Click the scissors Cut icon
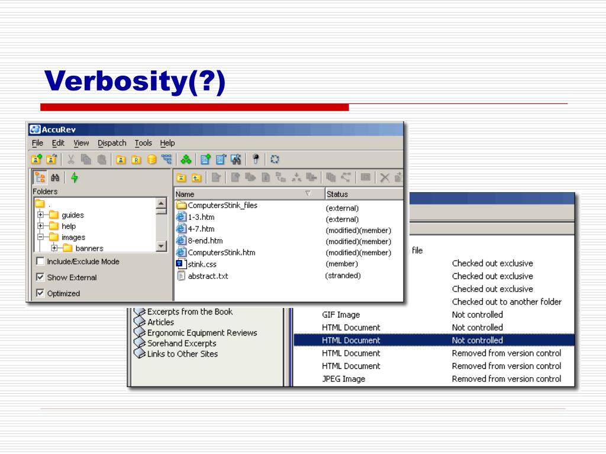 pos(71,159)
